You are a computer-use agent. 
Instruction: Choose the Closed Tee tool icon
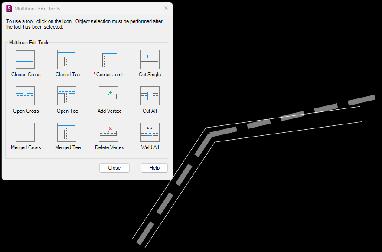67,59
